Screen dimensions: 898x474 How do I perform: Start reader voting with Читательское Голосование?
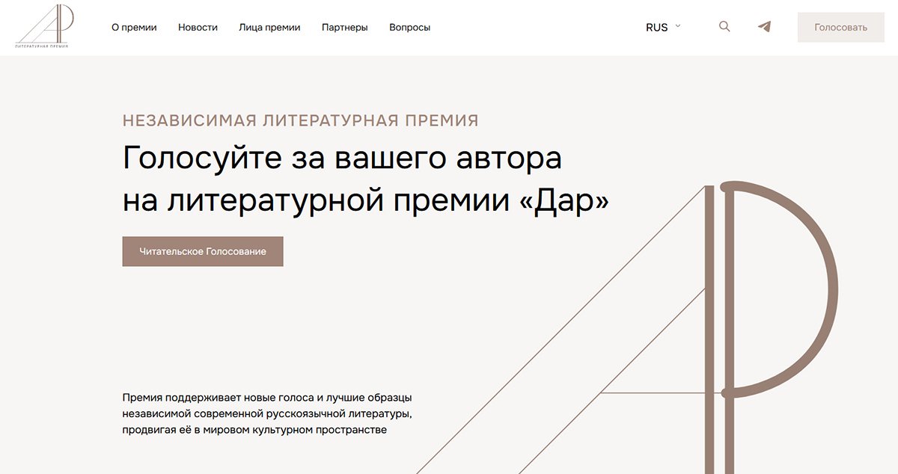(x=202, y=251)
